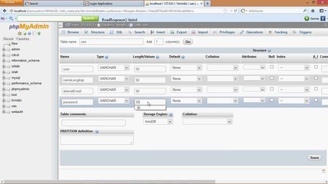The image size is (328, 184).
Task: Click the help icon next to Type header
Action: pos(107,57)
